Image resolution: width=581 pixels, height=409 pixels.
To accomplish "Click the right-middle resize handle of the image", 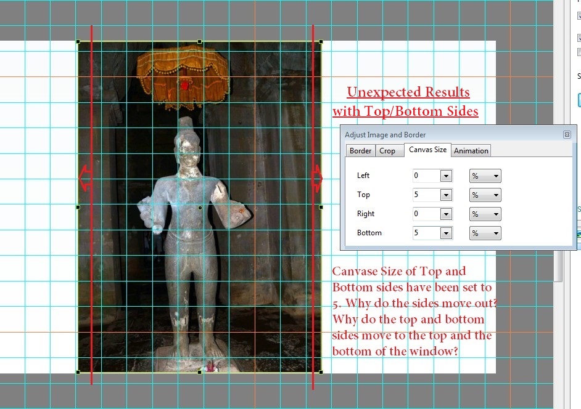I will click(x=321, y=208).
